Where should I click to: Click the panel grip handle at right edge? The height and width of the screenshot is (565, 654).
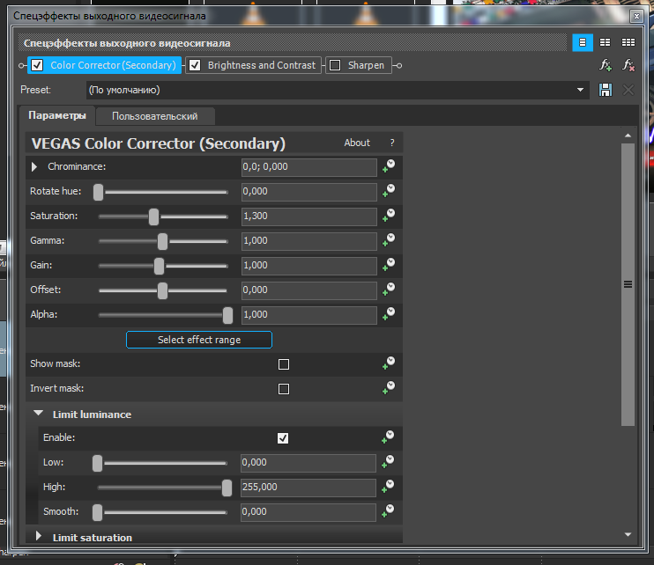[628, 284]
